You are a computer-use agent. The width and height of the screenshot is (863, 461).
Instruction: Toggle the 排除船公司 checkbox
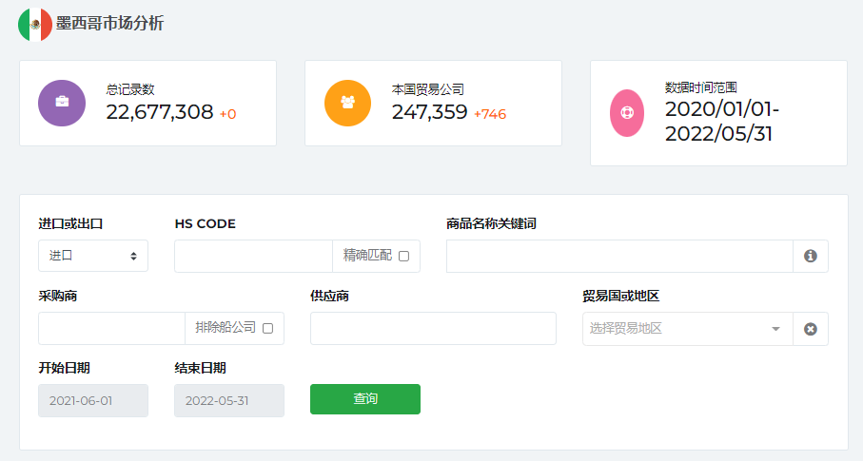(x=267, y=328)
